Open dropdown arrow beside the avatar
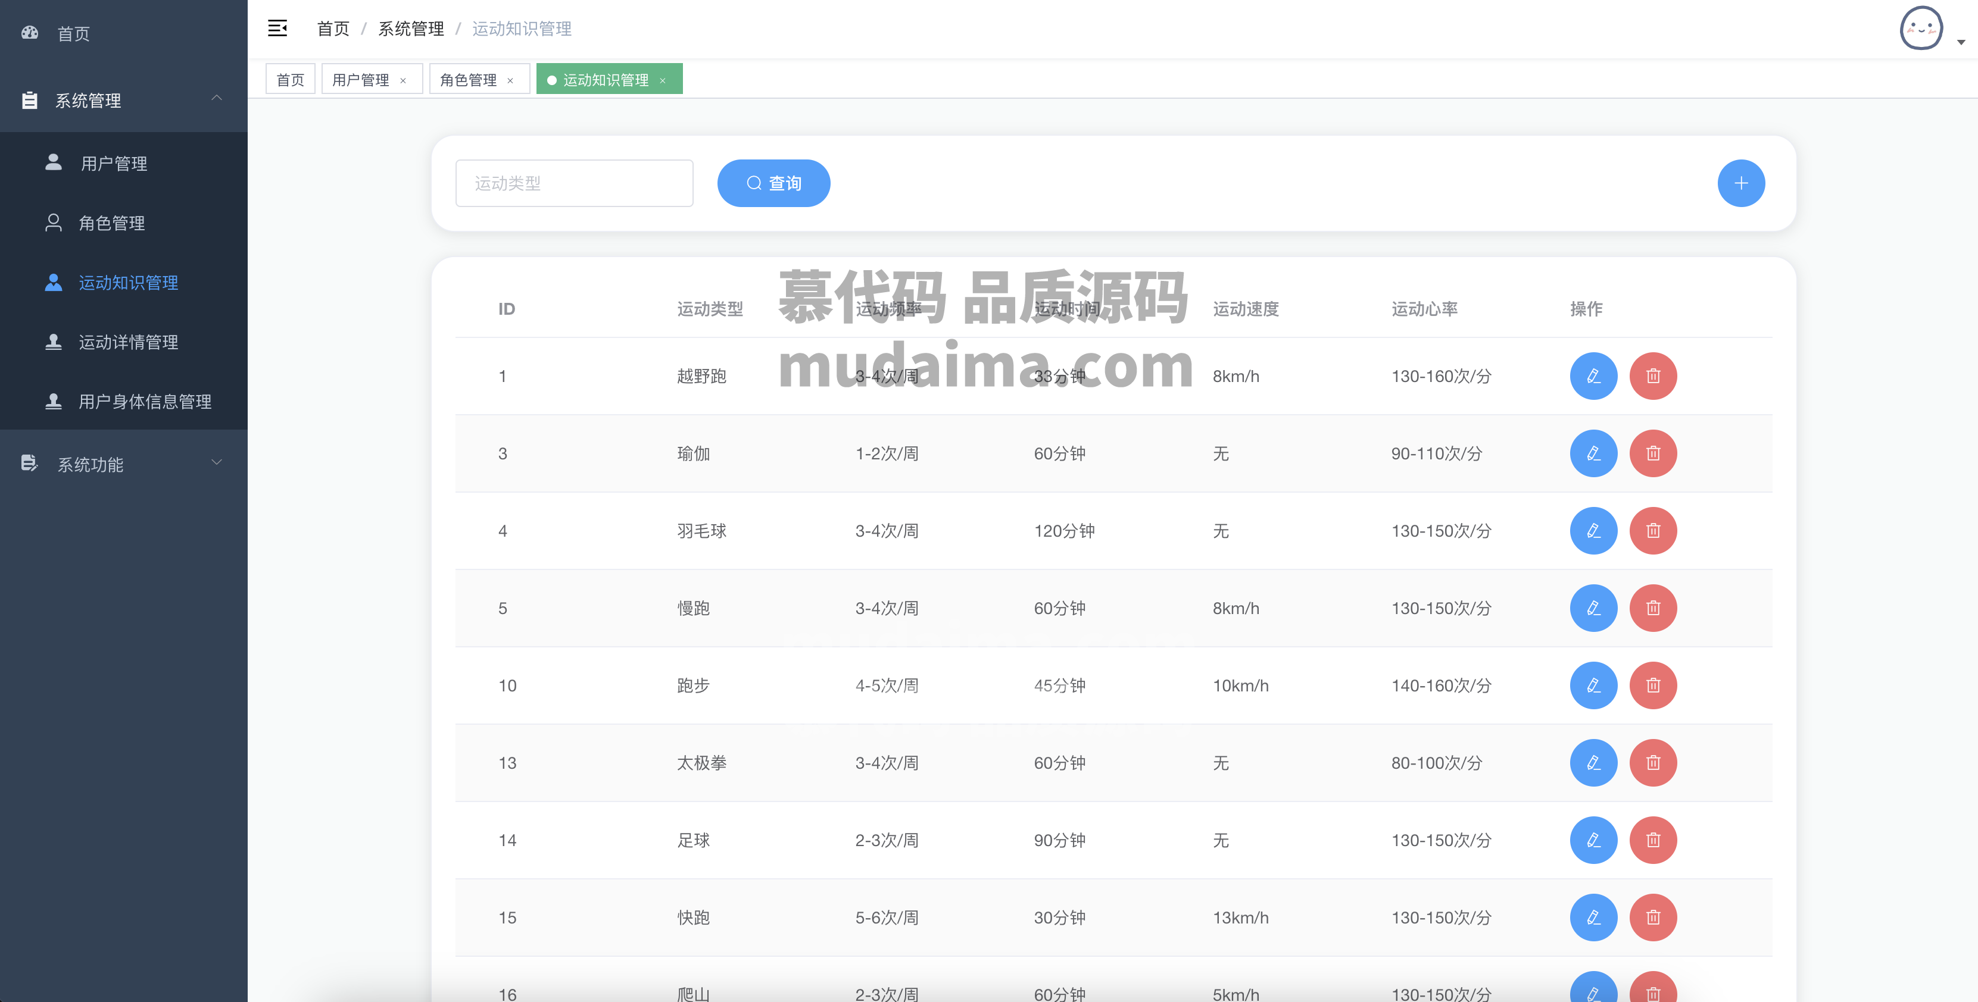The image size is (1978, 1002). point(1960,42)
